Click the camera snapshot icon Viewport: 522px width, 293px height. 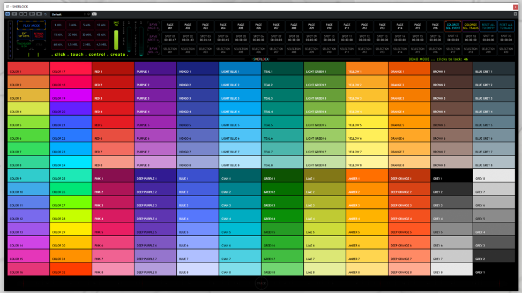click(x=94, y=14)
